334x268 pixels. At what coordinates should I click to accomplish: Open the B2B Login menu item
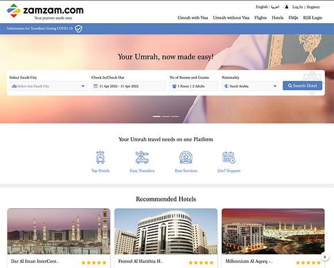pos(313,18)
